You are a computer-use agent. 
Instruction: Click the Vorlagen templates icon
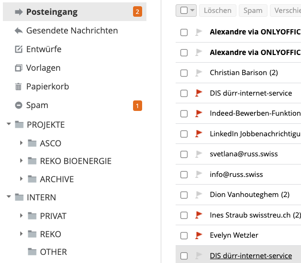point(19,68)
